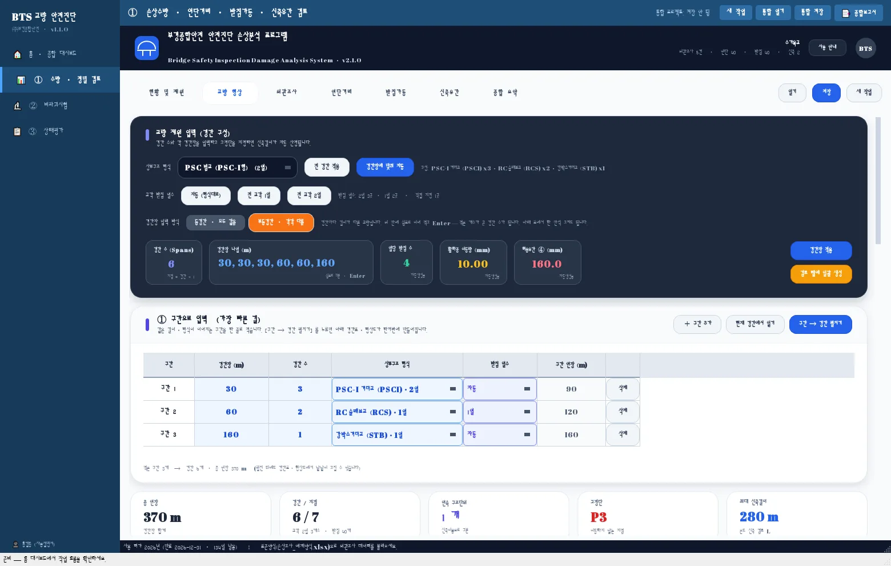Switch to the 신축유간 tab
Viewport: 891px width, 566px height.
[x=449, y=92]
